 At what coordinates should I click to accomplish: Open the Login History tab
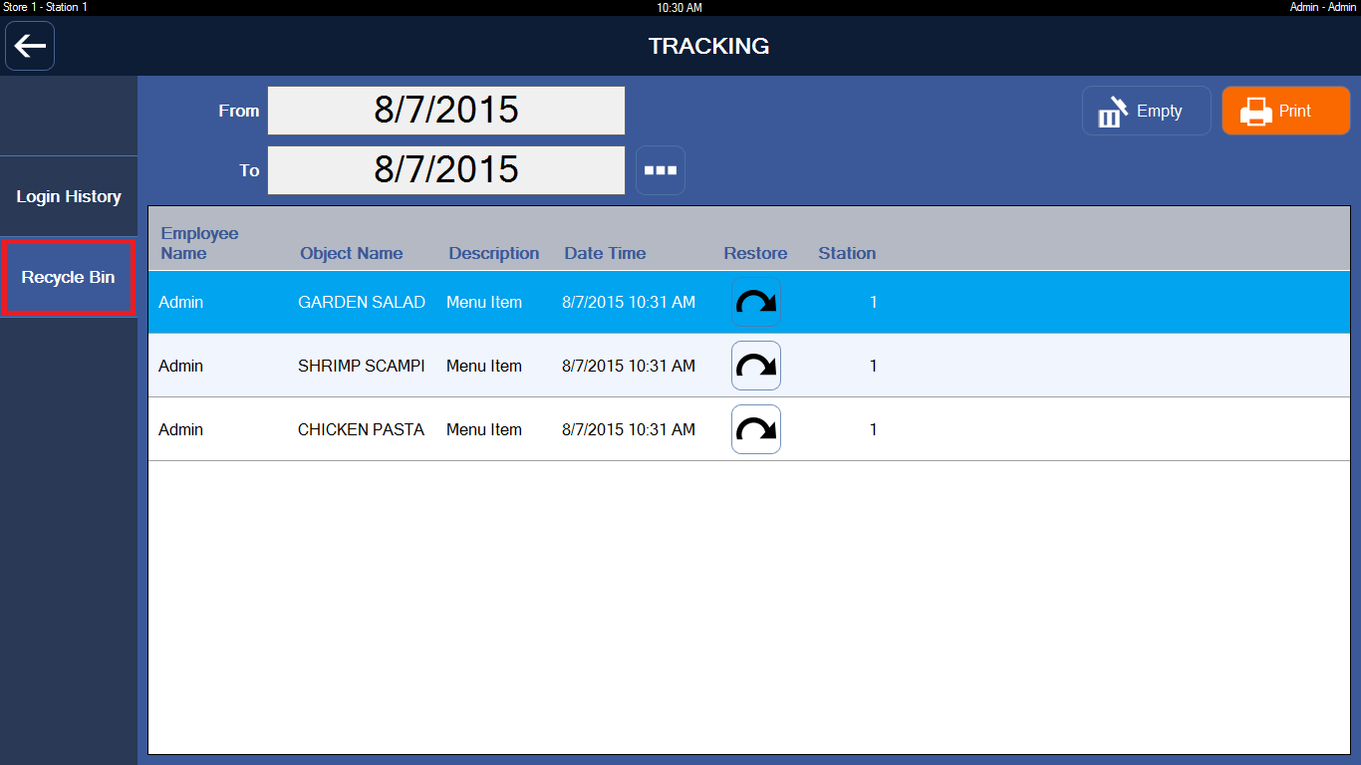(x=69, y=196)
